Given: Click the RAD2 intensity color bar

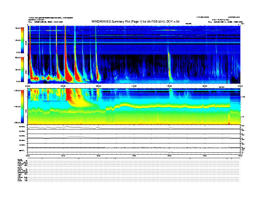Looking at the screenshot, I should 22,40.
